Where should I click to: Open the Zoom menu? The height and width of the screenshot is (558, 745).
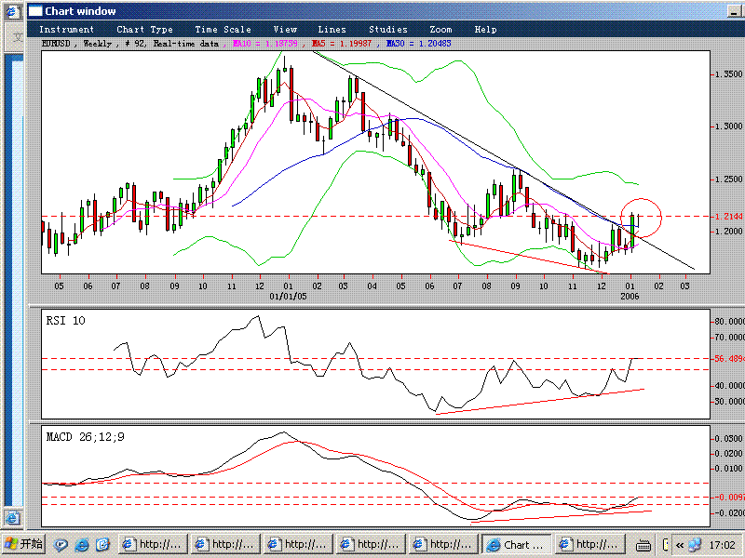(x=440, y=30)
